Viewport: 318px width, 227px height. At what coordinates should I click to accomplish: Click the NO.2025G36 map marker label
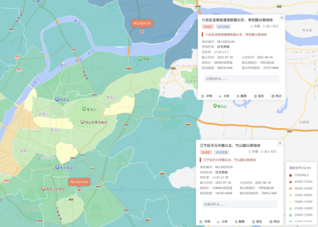coord(142,23)
